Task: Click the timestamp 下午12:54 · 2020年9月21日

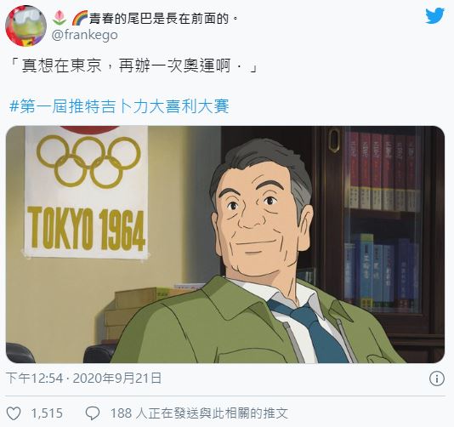Action: [83, 379]
